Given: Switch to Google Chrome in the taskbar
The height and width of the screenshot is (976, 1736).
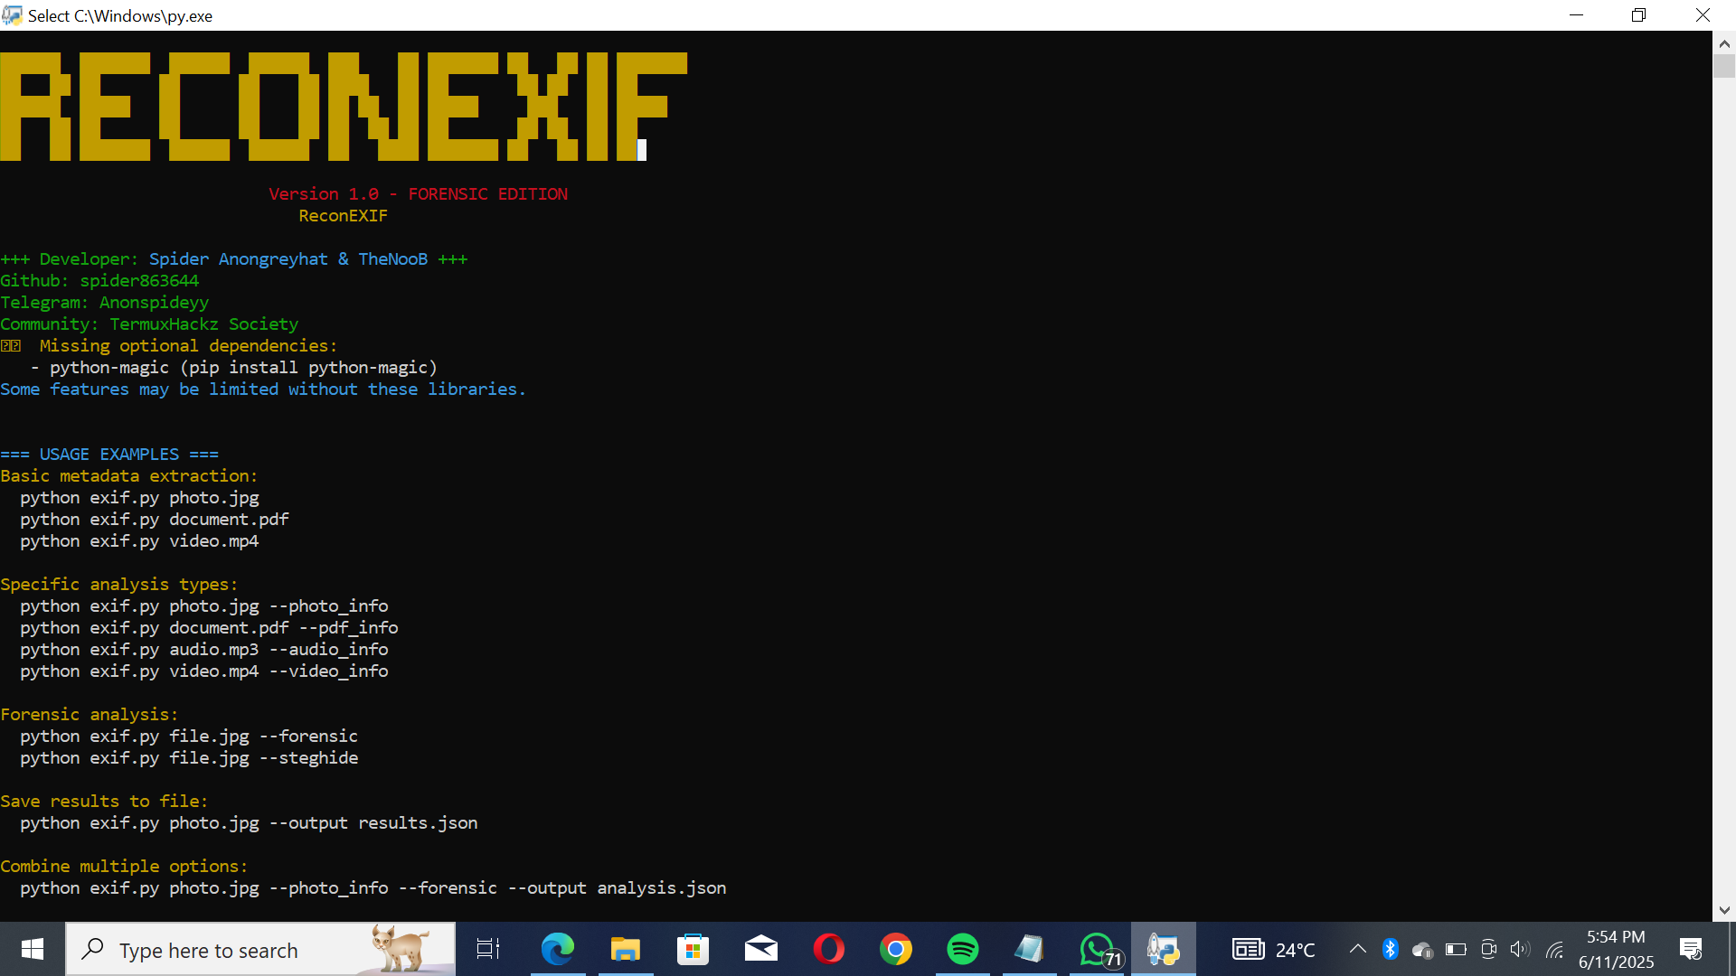Looking at the screenshot, I should [x=895, y=949].
